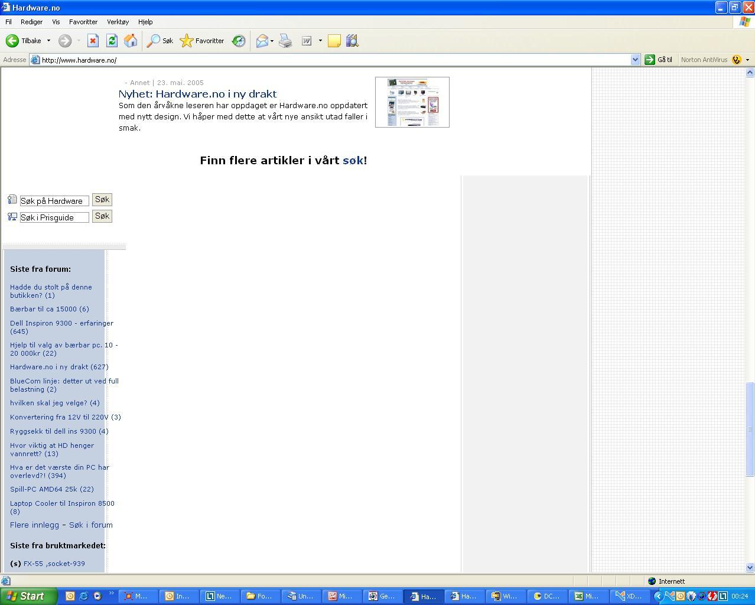755x605 pixels.
Task: Open the Mail envelope icon
Action: coord(262,41)
